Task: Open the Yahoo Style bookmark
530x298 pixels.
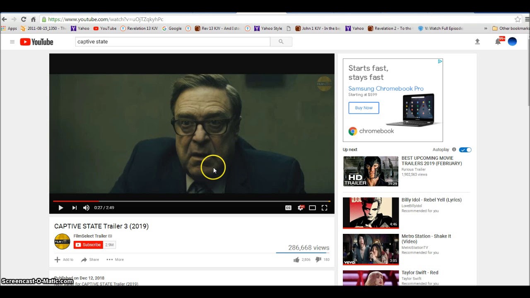Action: click(268, 29)
